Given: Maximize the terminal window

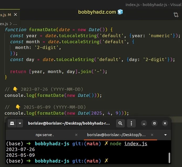Looking at the screenshot, I should (x=154, y=123).
